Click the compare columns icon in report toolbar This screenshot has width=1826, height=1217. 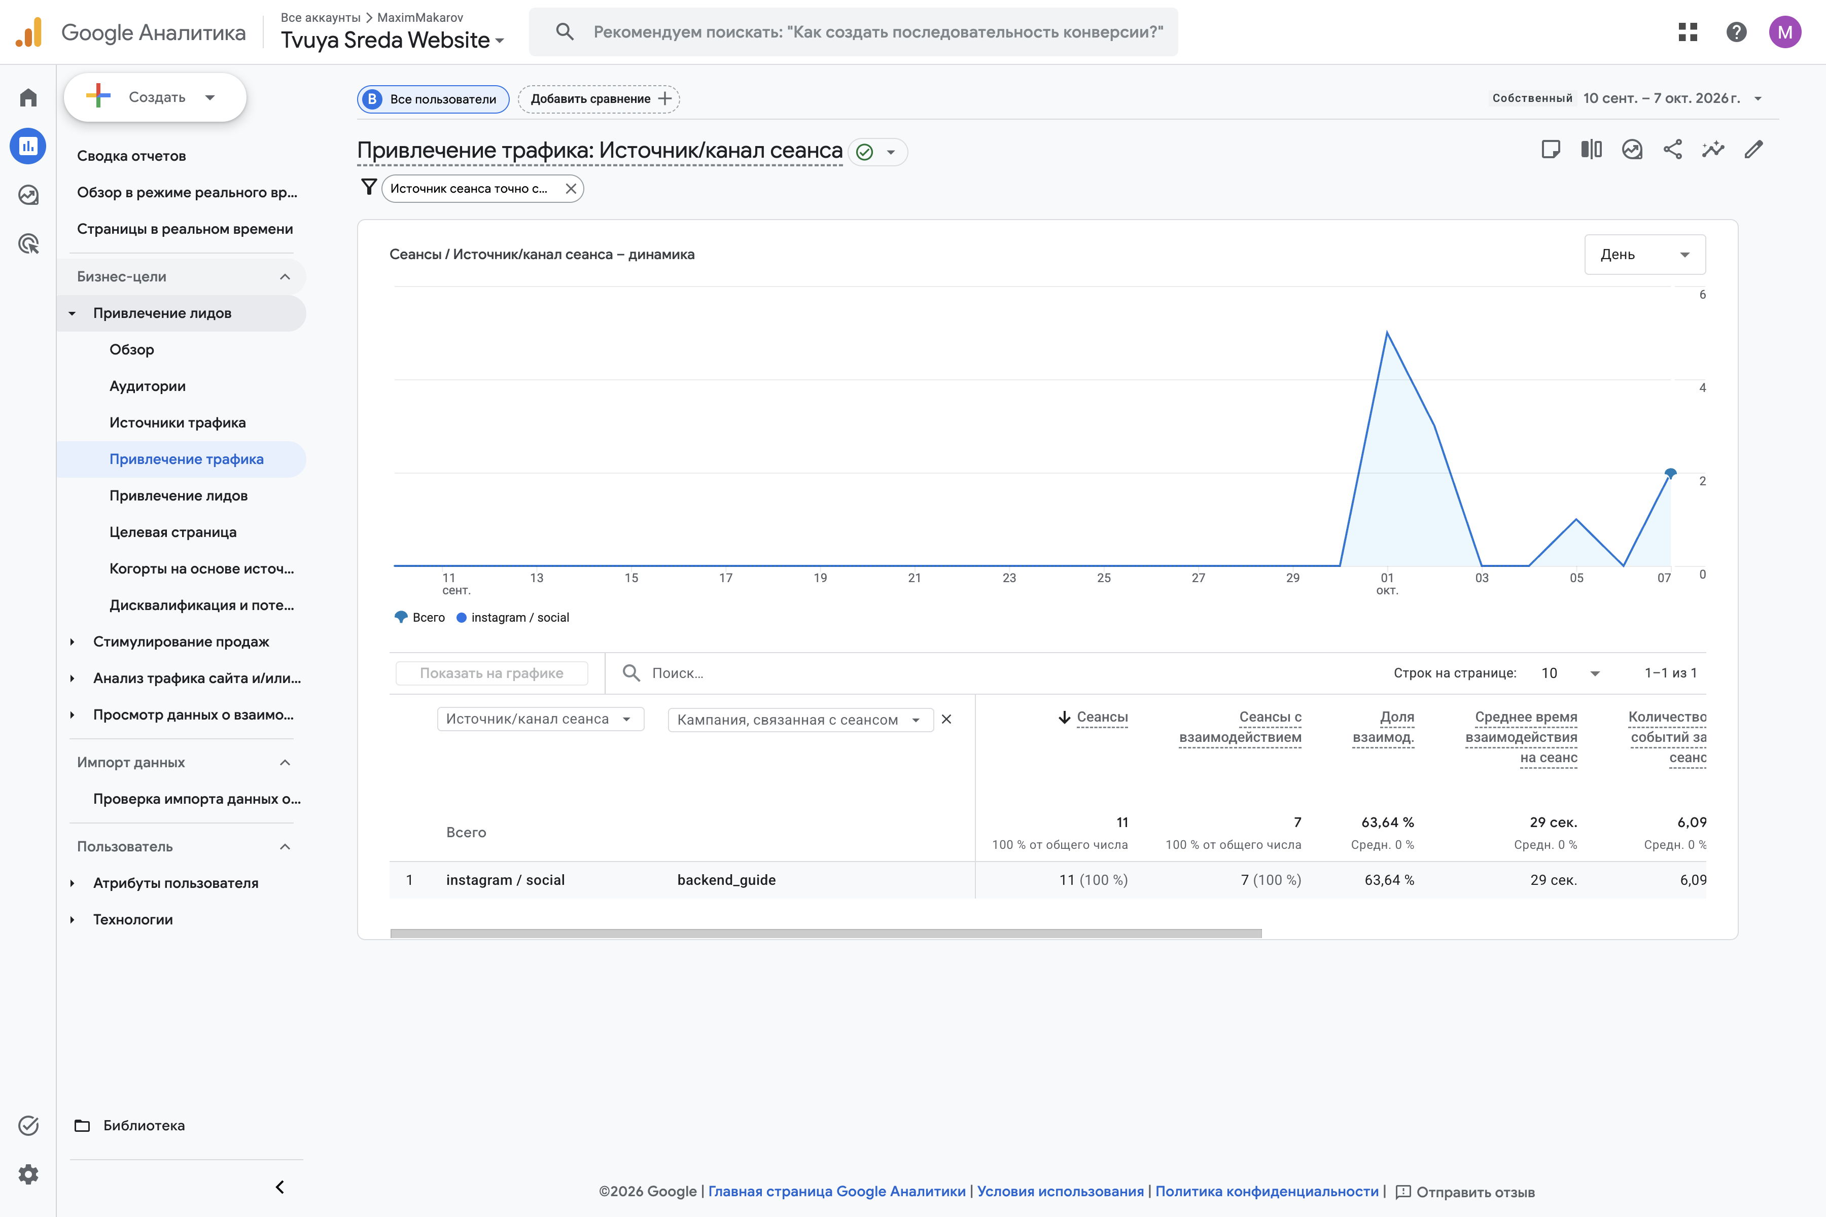[1591, 149]
